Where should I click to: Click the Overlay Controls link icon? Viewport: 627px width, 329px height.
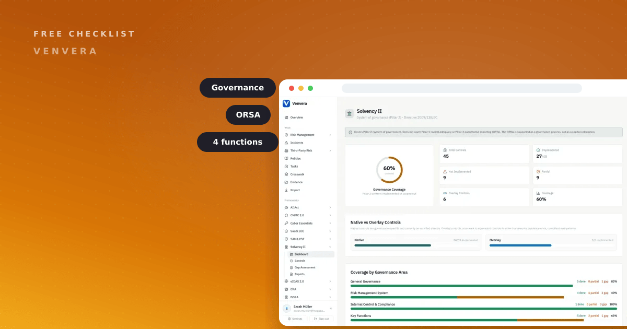[x=445, y=193]
